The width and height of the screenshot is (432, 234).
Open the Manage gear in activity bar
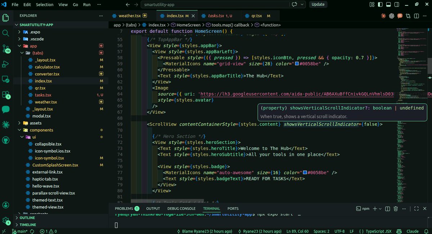[x=6, y=220]
